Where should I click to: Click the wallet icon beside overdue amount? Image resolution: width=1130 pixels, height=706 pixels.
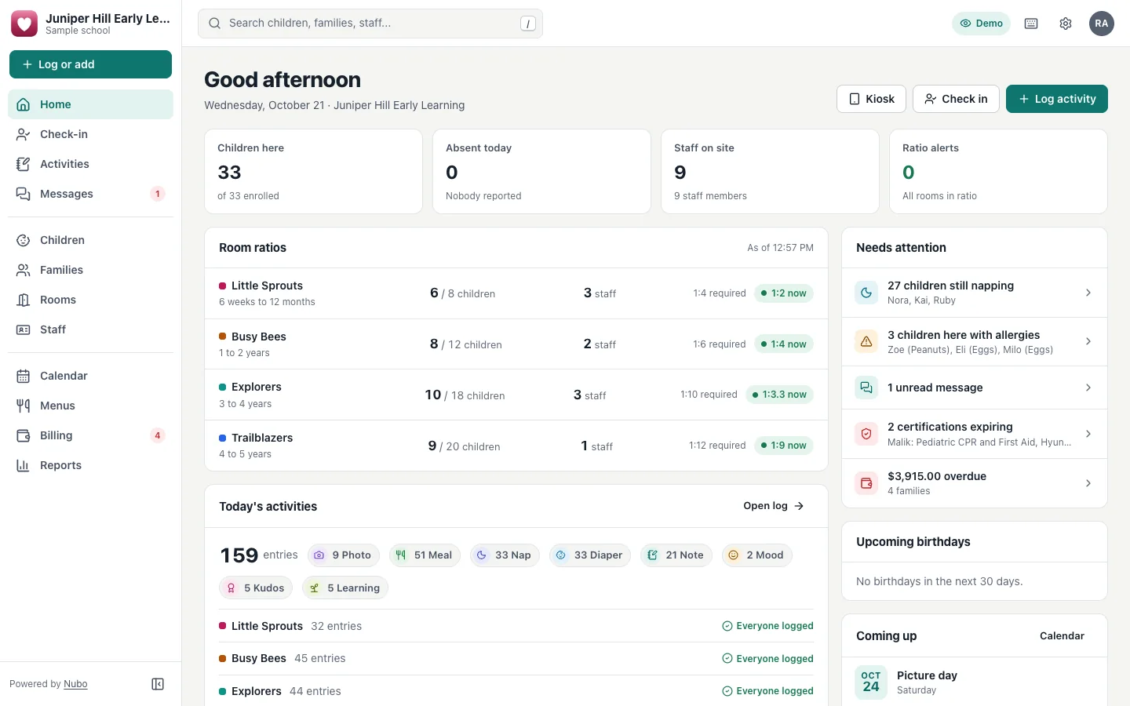pos(866,483)
